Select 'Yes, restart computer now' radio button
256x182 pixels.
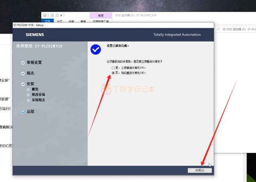[113, 68]
